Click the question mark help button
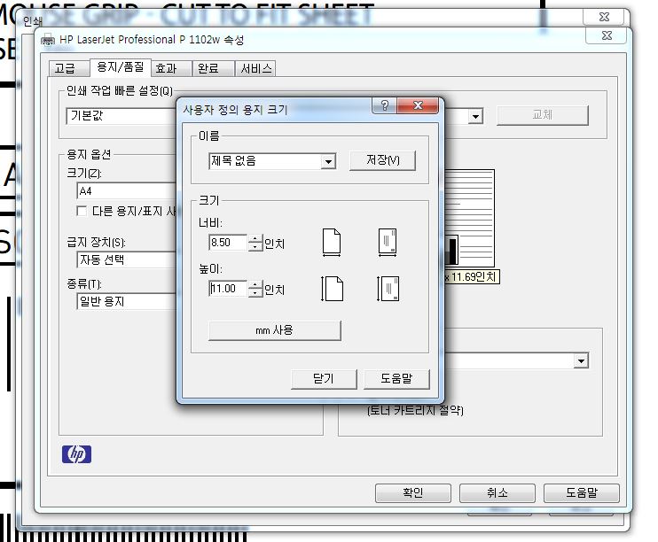Viewport: 658px width, 542px height. pos(384,105)
